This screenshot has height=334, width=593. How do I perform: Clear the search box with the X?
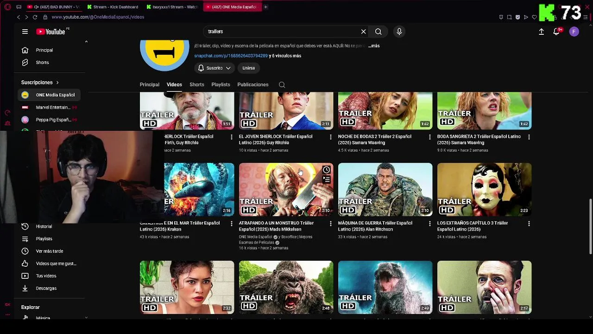pos(363,32)
